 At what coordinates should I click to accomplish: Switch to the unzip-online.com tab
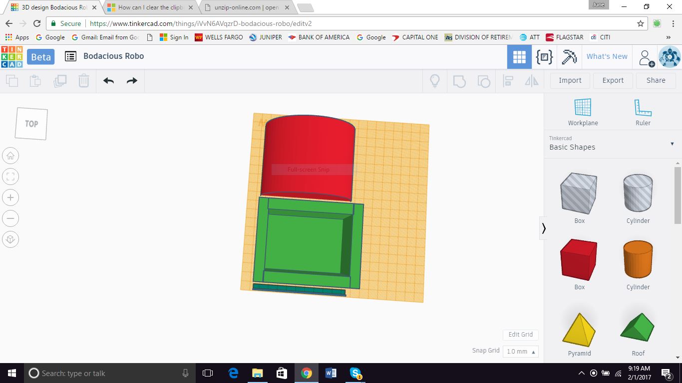click(247, 7)
